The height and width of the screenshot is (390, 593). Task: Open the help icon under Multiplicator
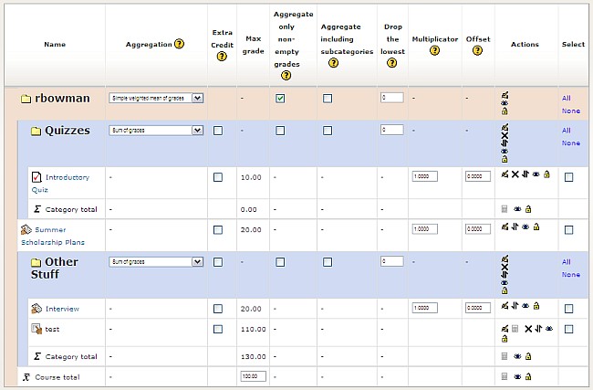(434, 50)
